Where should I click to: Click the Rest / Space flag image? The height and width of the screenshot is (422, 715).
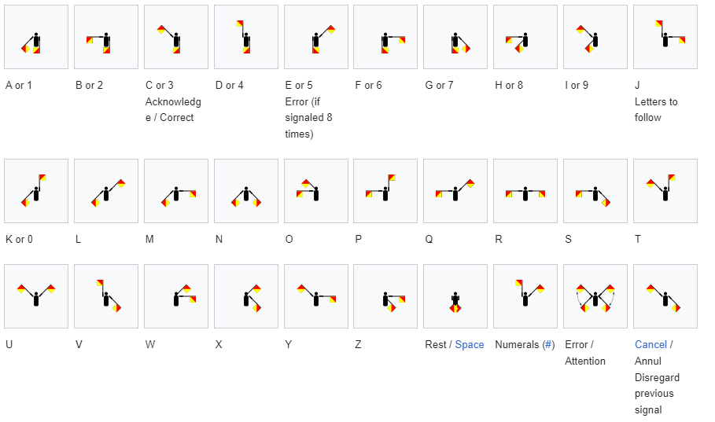pyautogui.click(x=455, y=296)
